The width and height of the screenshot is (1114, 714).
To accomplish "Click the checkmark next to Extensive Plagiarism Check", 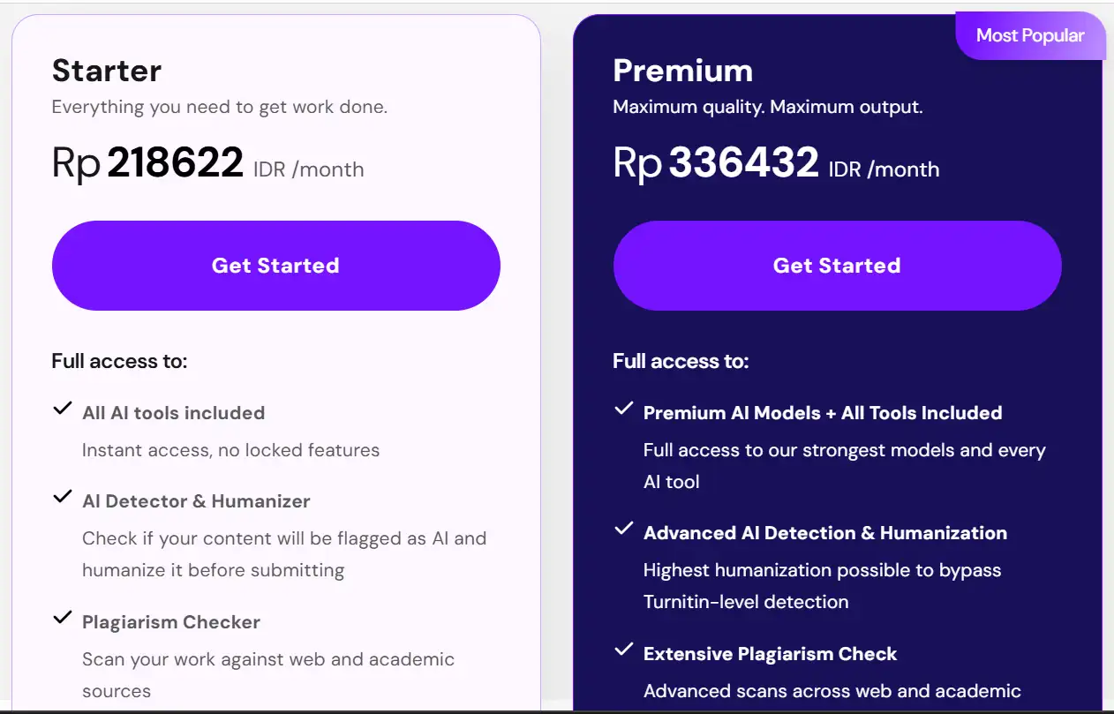I will coord(624,650).
